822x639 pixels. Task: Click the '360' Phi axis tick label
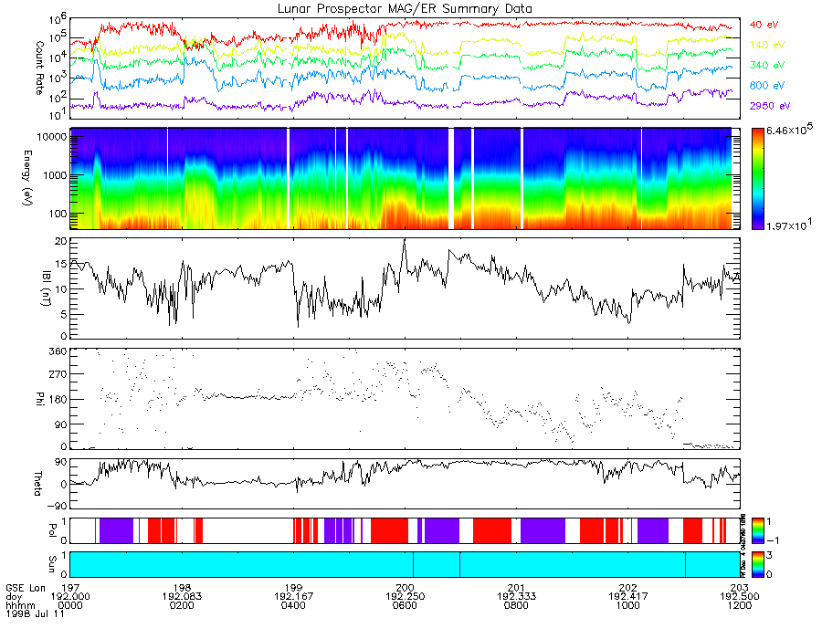click(59, 351)
